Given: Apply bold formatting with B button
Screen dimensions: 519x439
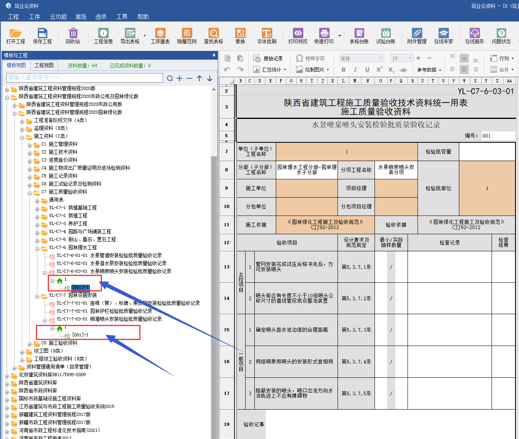Looking at the screenshot, I should 343,70.
